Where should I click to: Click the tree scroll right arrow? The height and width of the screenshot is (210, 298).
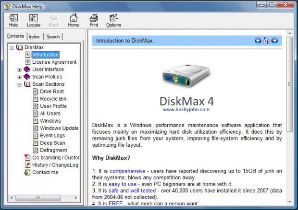(x=76, y=198)
